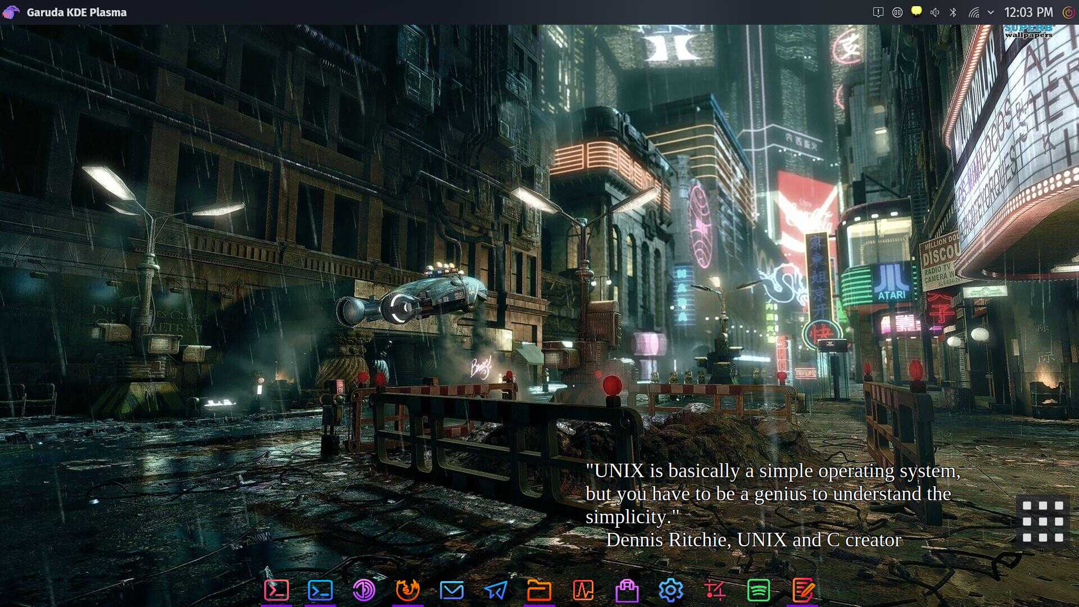The image size is (1079, 607).
Task: Open the Bluetooth tray menu
Action: (953, 12)
